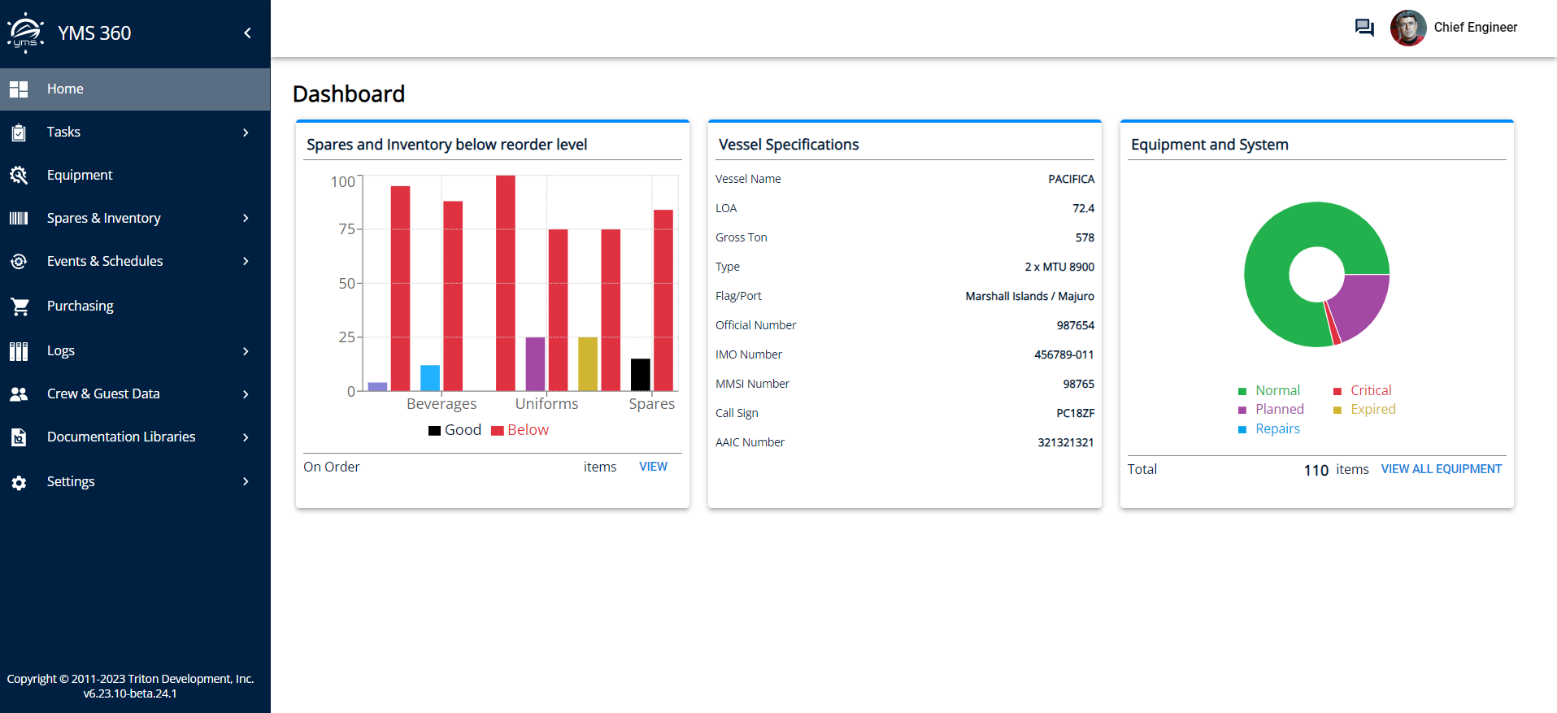Image resolution: width=1557 pixels, height=713 pixels.
Task: Click the Equipment wrench-gear icon
Action: [x=19, y=175]
